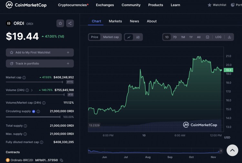Click verified badge beside Circulating supply
Image resolution: width=242 pixels, height=163 pixels.
pos(34,111)
